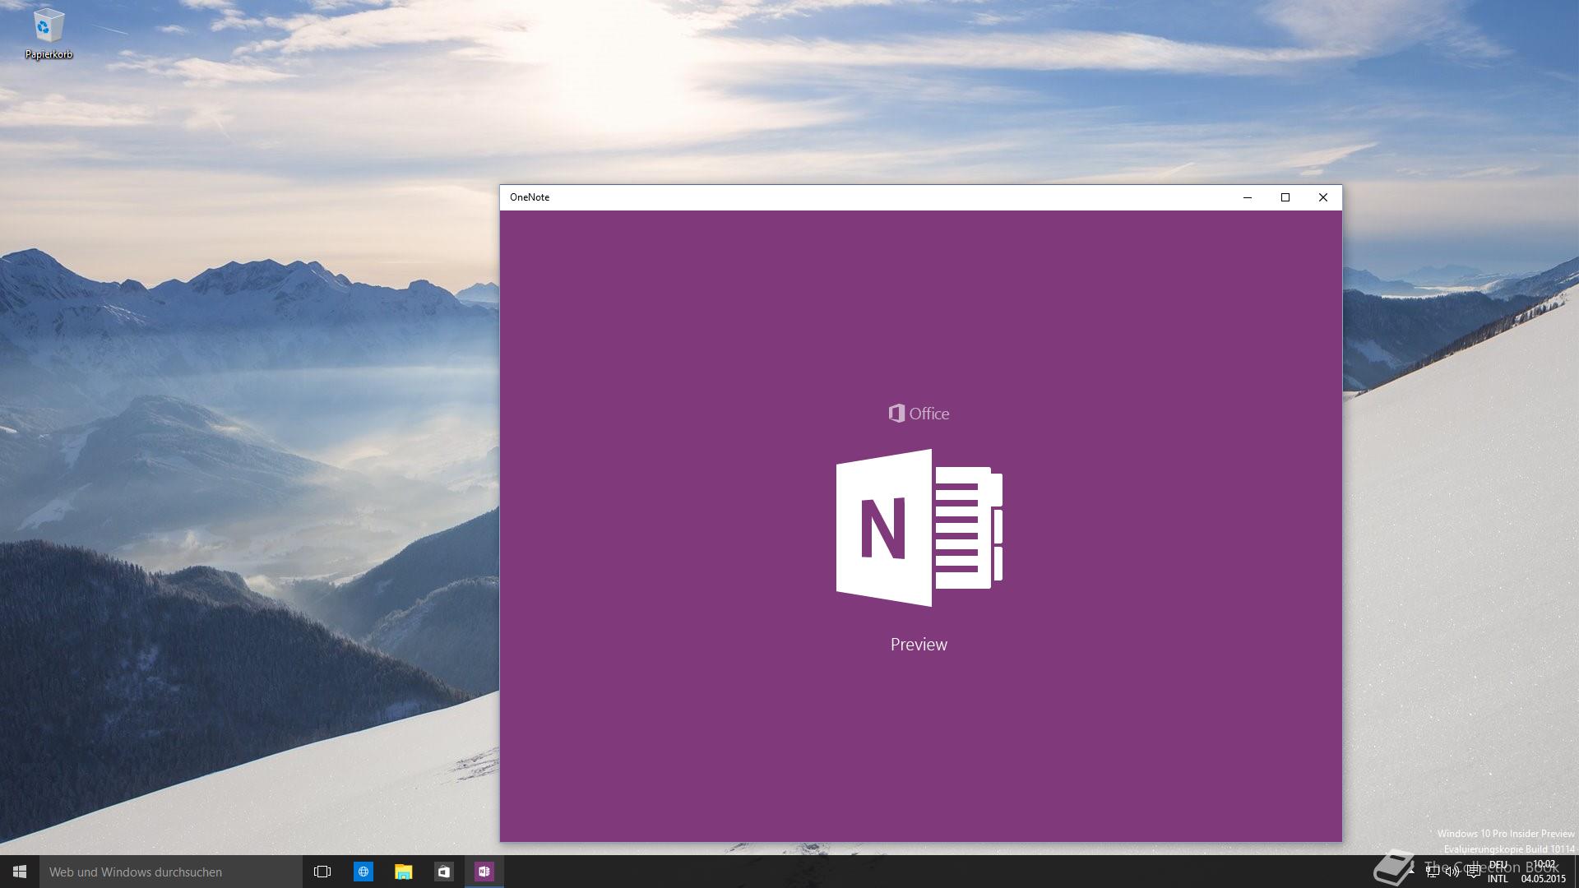Open Task View from the taskbar
The height and width of the screenshot is (888, 1579).
coord(322,872)
